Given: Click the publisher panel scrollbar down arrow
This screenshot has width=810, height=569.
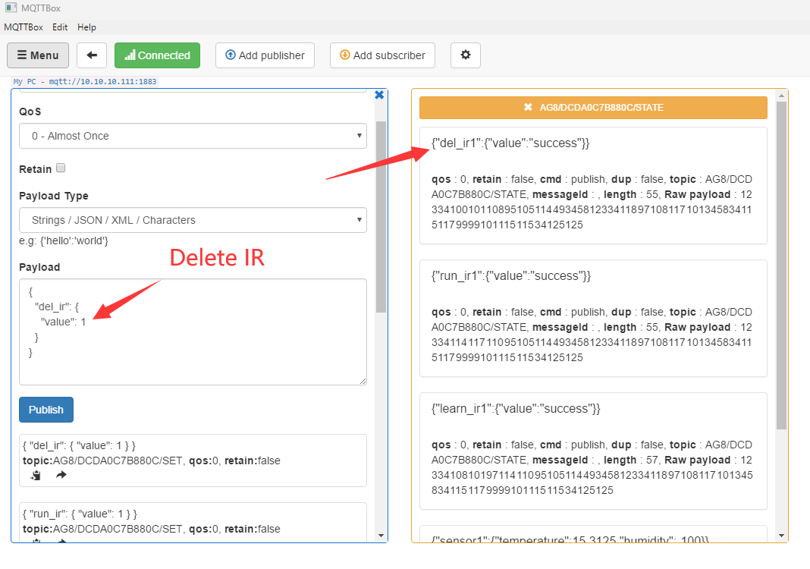Looking at the screenshot, I should (x=381, y=536).
